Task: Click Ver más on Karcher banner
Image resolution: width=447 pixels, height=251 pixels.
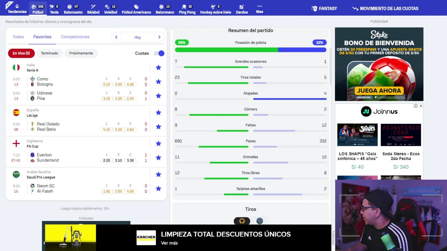Action: coord(169,243)
